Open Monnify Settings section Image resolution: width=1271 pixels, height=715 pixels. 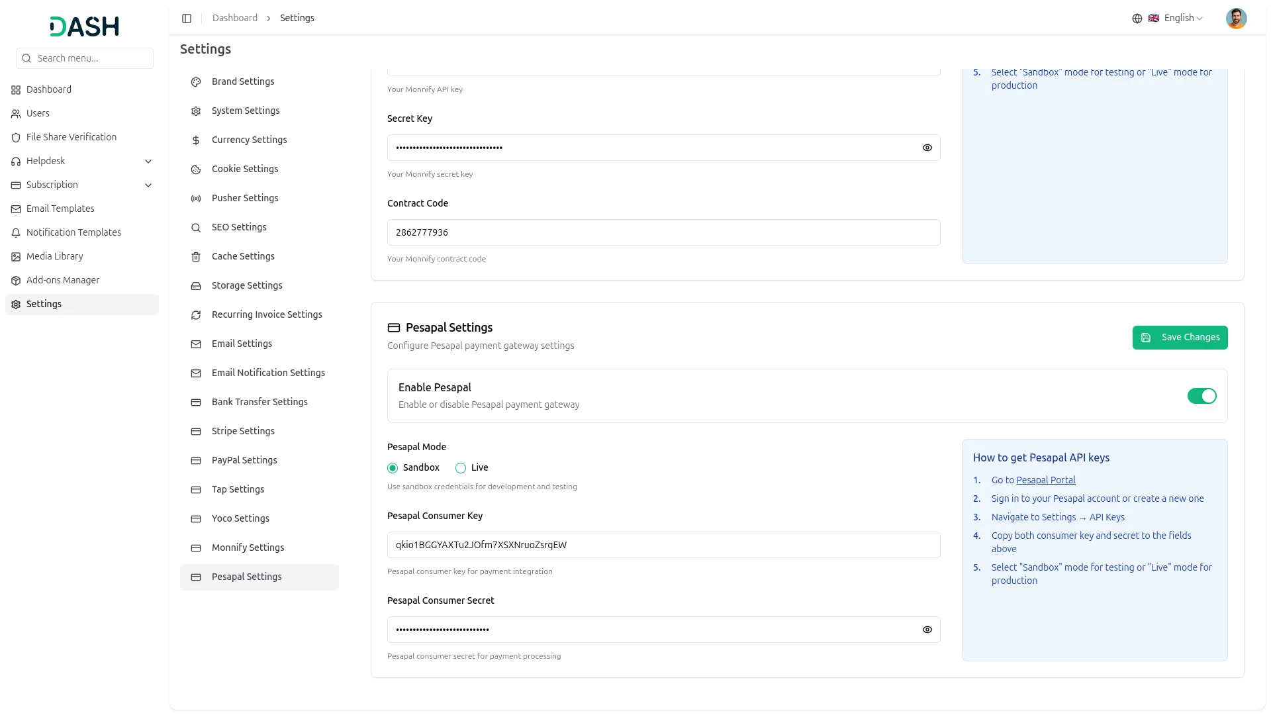coord(259,548)
